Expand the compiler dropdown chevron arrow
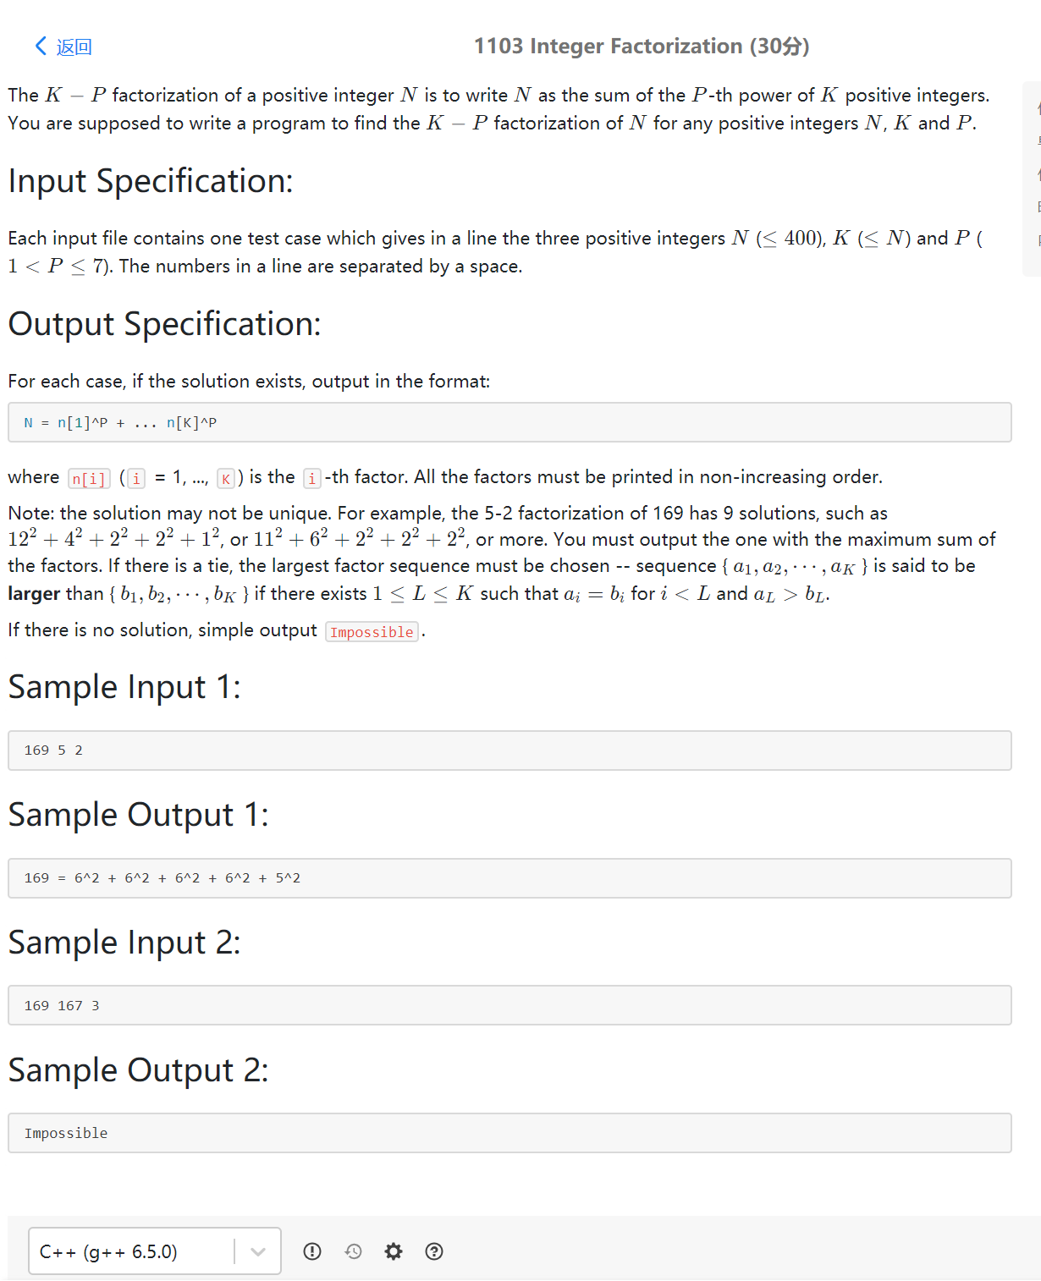The width and height of the screenshot is (1041, 1281). click(x=258, y=1251)
